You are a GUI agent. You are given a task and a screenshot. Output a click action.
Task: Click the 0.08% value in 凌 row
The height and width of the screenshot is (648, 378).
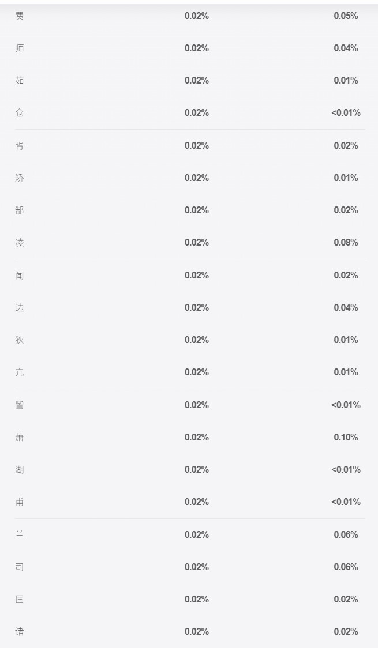point(346,242)
